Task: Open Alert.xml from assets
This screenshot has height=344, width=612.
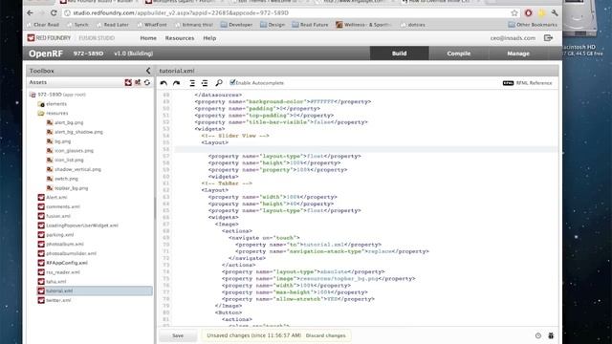Action: click(53, 198)
